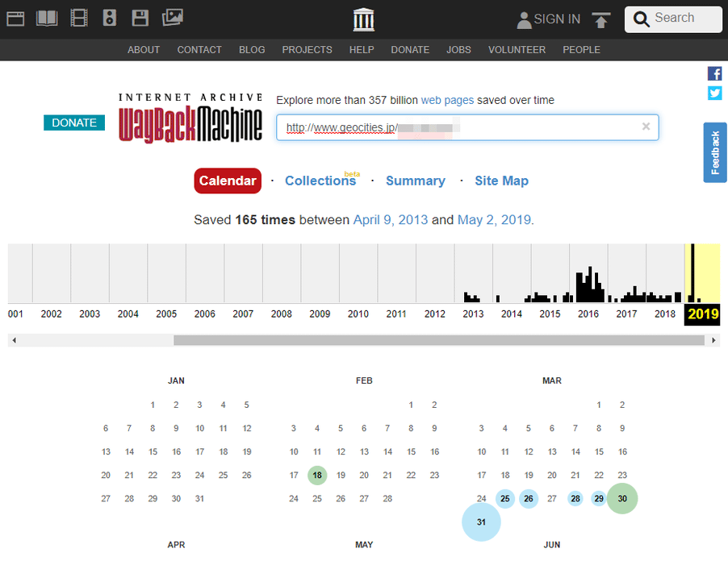
Task: Click the geocities URL input field
Action: 467,127
